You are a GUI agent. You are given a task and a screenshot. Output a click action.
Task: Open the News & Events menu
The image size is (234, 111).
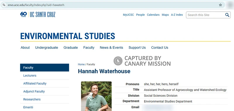[x=111, y=48]
